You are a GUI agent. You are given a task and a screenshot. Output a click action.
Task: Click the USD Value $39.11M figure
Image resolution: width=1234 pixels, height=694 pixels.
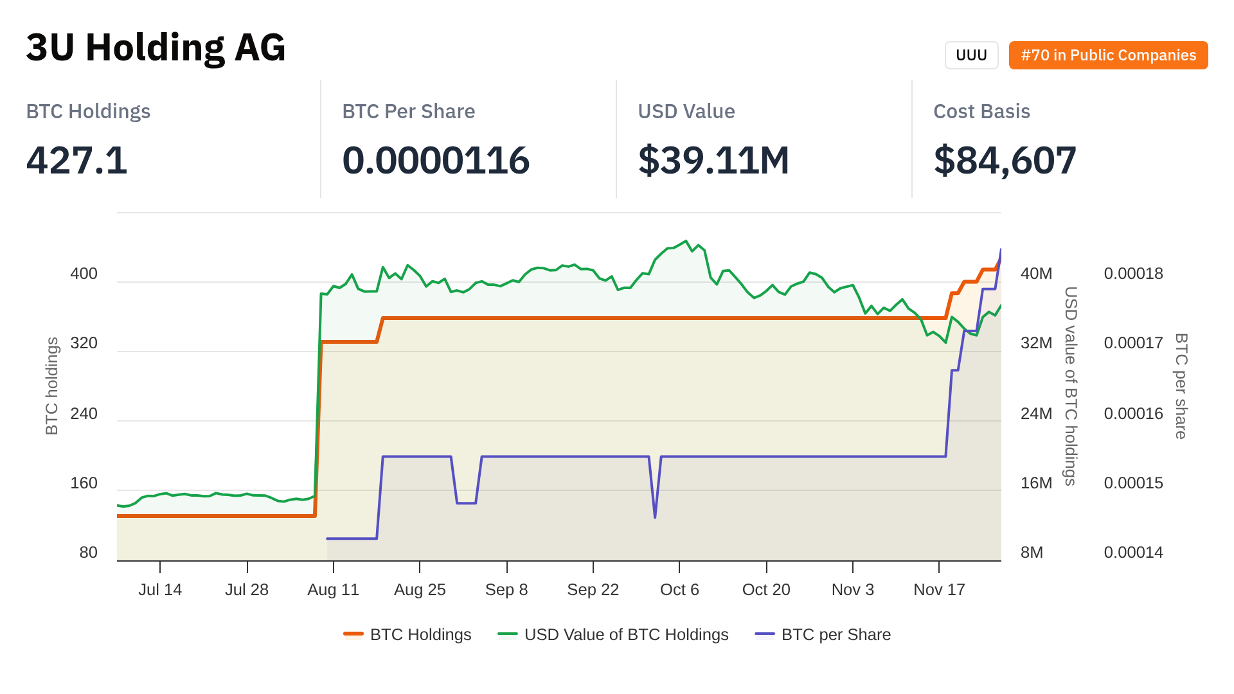click(713, 160)
